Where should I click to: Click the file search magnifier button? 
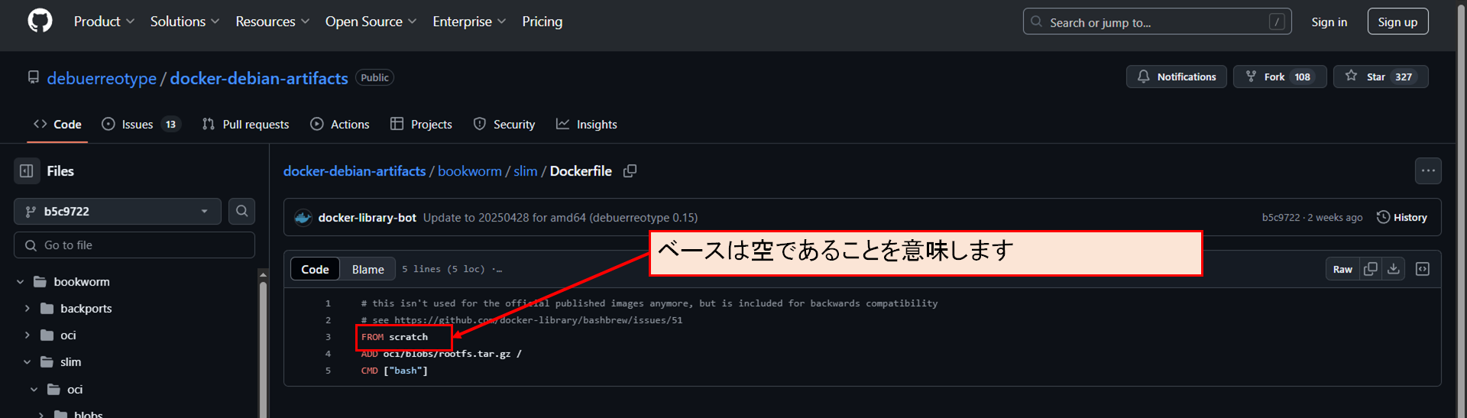[x=241, y=212]
